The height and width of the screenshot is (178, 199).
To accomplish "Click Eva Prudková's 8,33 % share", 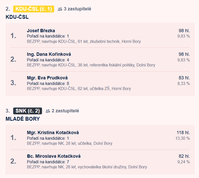I will (x=184, y=83).
